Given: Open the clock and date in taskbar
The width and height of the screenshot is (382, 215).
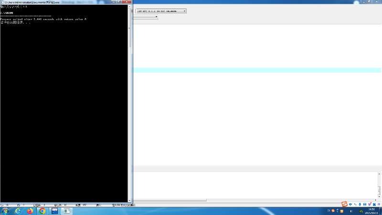Looking at the screenshot, I should 371,211.
